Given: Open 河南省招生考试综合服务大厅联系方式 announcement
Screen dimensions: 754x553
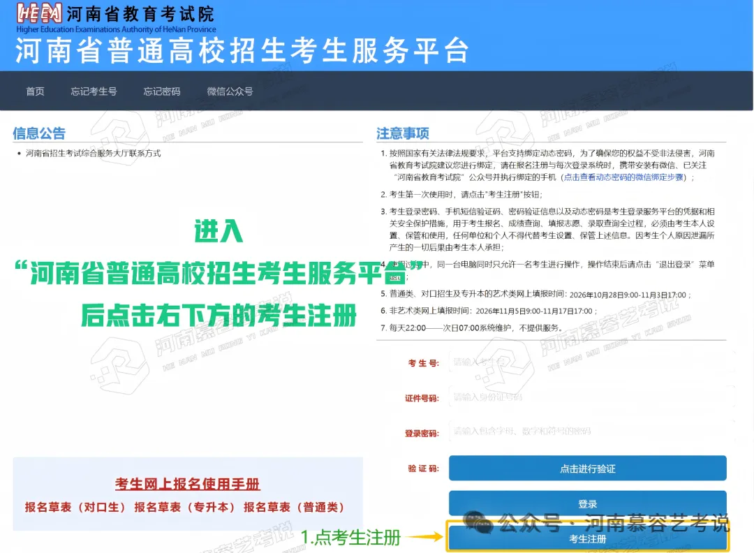Looking at the screenshot, I should click(94, 154).
